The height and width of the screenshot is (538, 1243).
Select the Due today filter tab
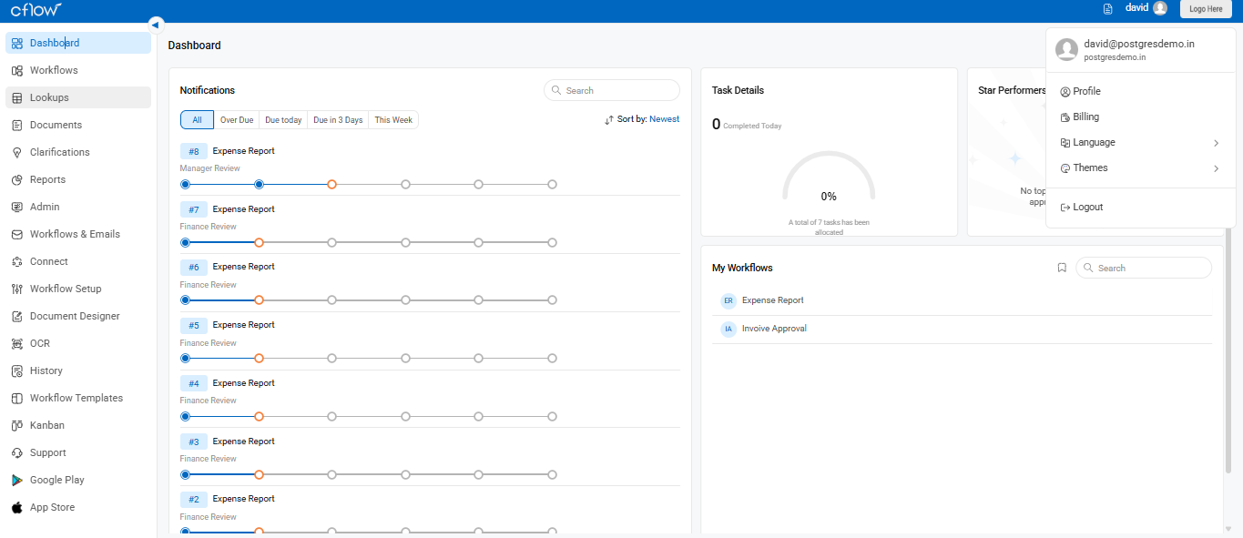pos(283,120)
